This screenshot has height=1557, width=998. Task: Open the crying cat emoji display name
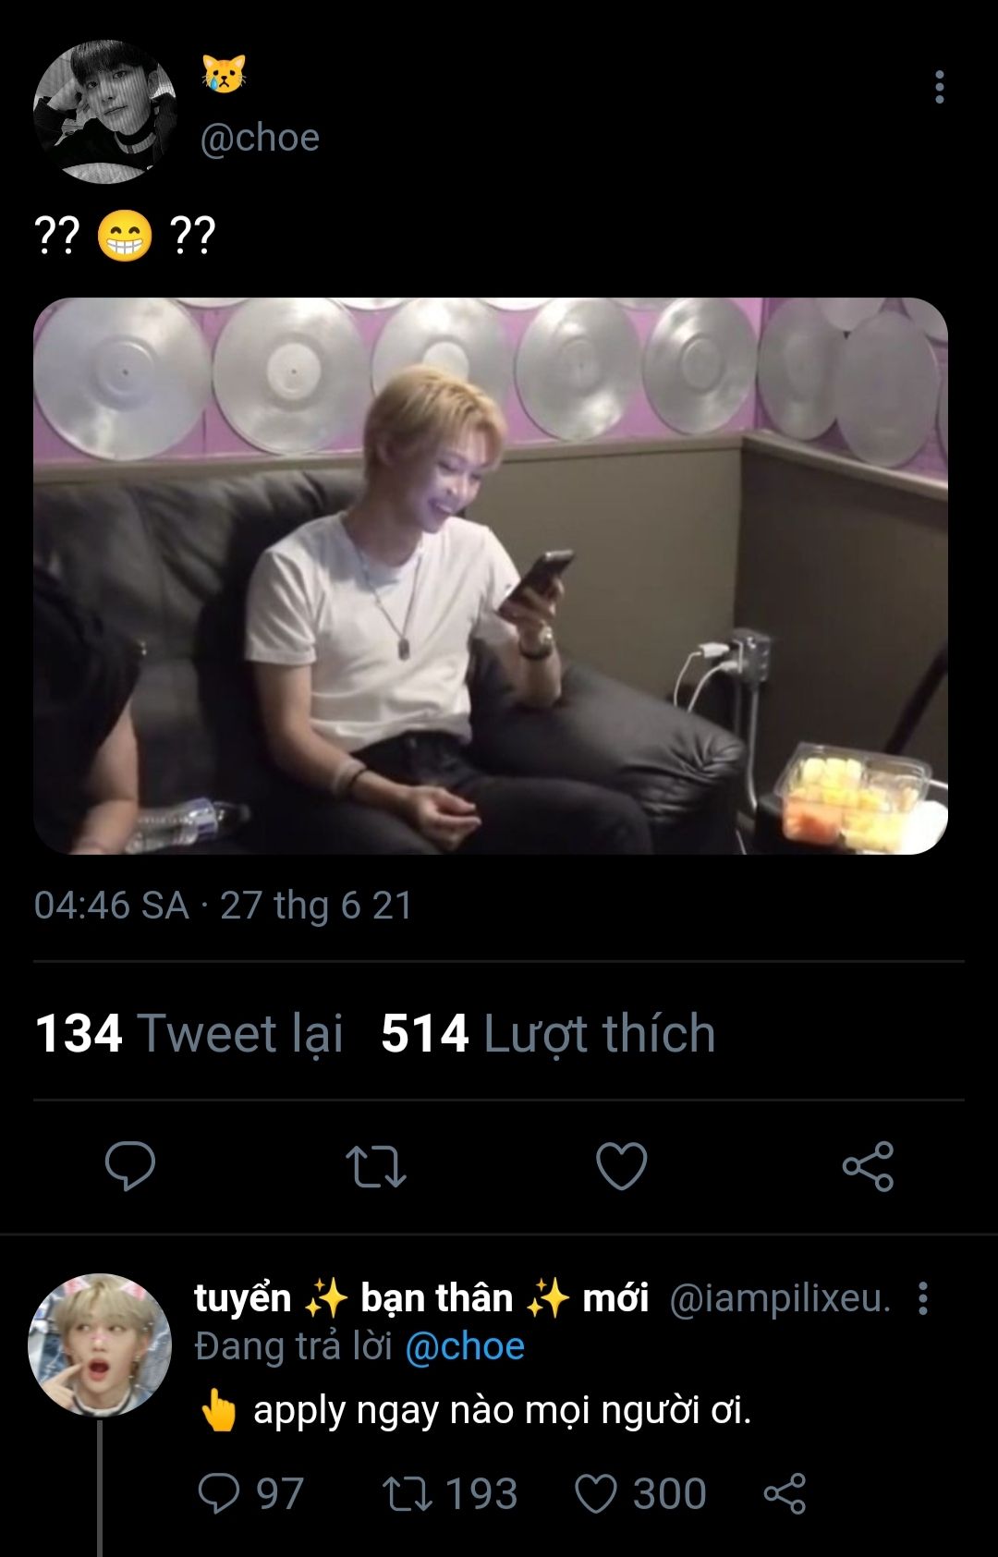tap(224, 73)
